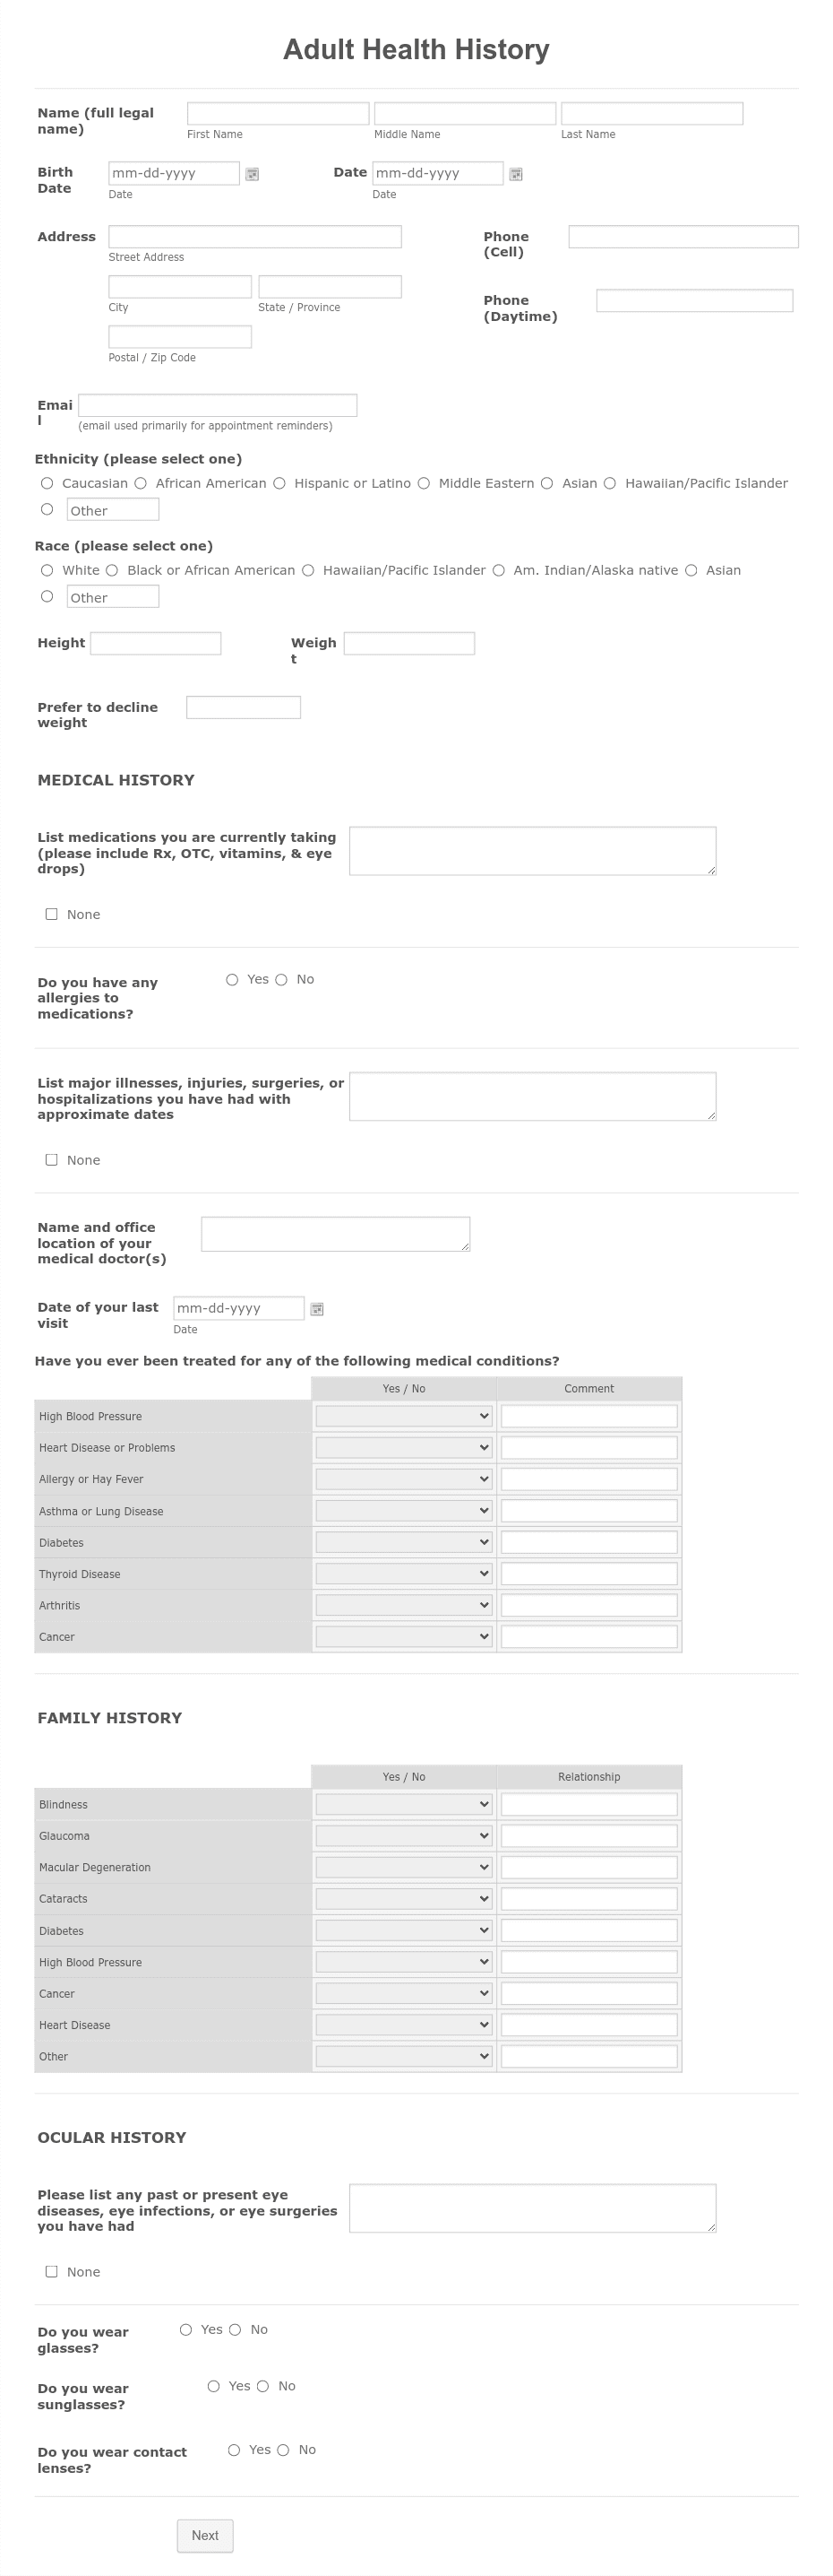The height and width of the screenshot is (2576, 833).
Task: Check None under past eye diseases
Action: tap(52, 2271)
